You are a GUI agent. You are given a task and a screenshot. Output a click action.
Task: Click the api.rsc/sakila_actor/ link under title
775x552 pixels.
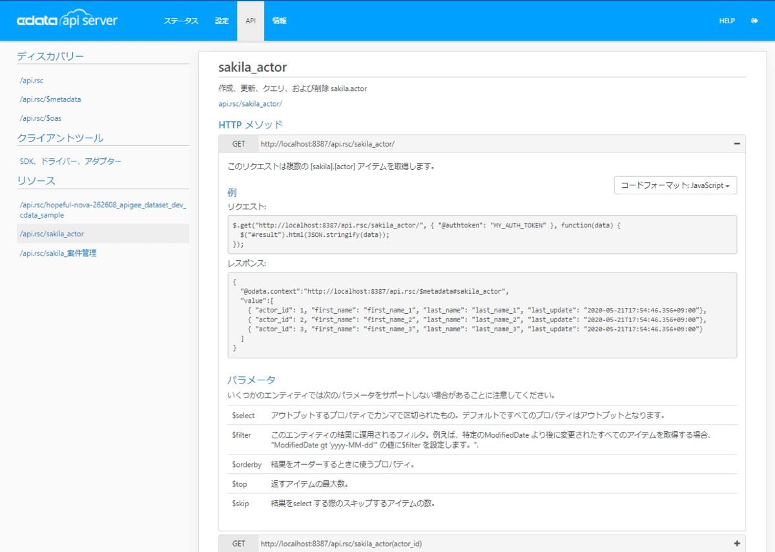[250, 103]
